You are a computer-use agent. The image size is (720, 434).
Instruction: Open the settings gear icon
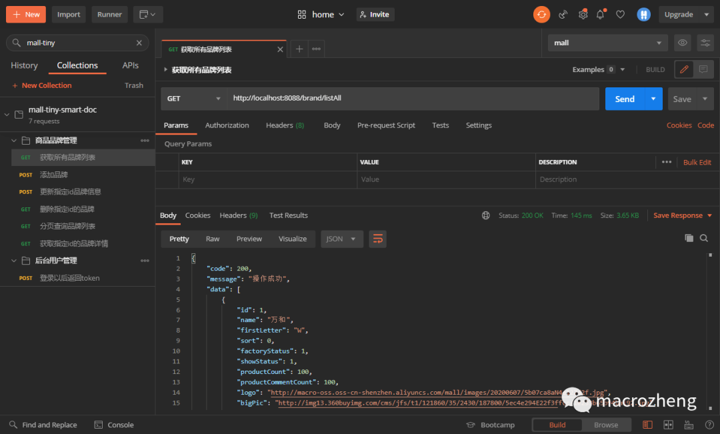click(583, 15)
